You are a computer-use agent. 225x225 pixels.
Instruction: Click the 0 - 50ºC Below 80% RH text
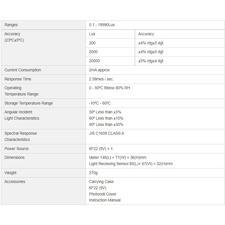tap(109, 88)
